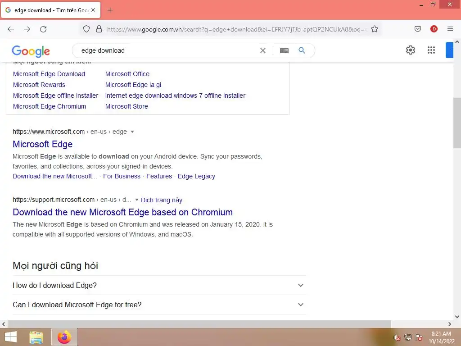Viewport: 461px width, 346px height.
Task: Open the network tray icon
Action: pos(407,337)
